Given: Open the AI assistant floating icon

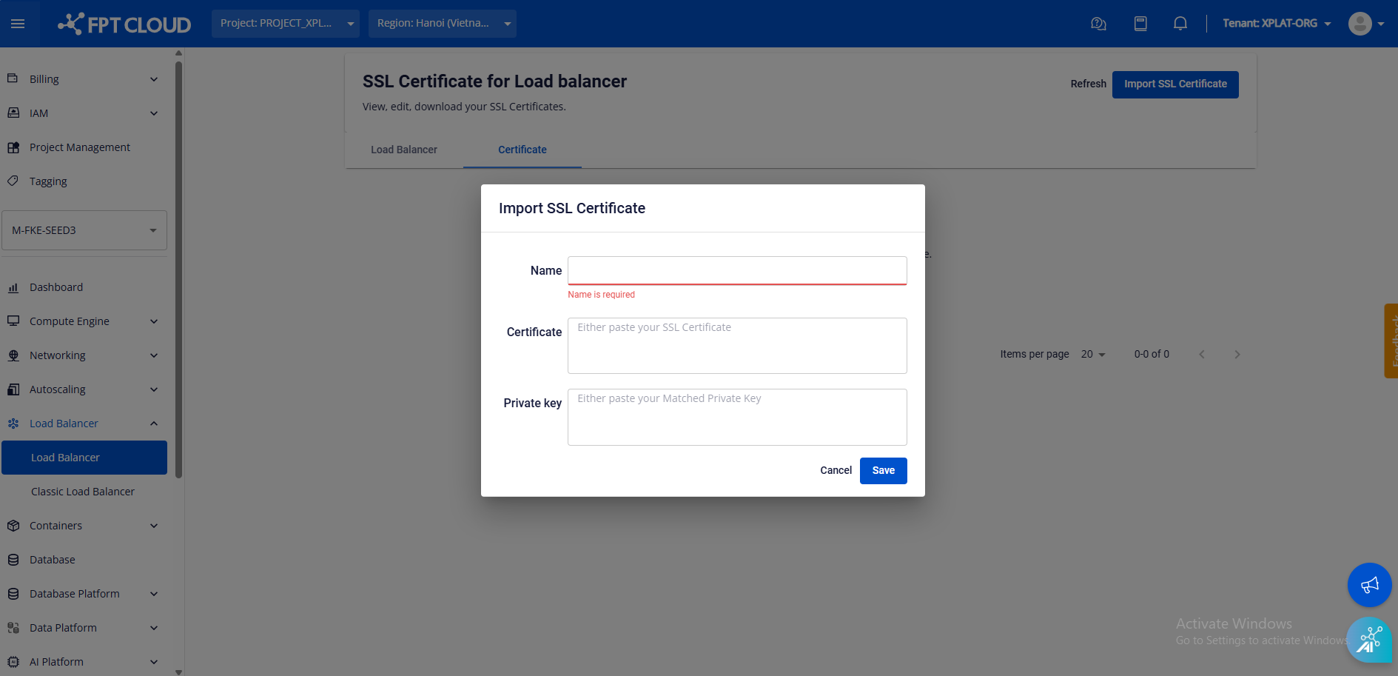Looking at the screenshot, I should [x=1369, y=640].
